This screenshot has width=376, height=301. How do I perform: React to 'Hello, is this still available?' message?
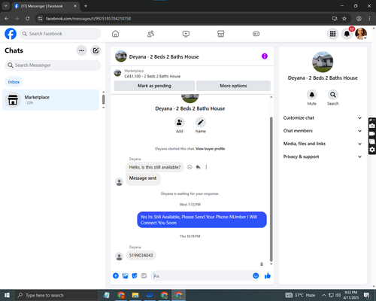pyautogui.click(x=190, y=167)
